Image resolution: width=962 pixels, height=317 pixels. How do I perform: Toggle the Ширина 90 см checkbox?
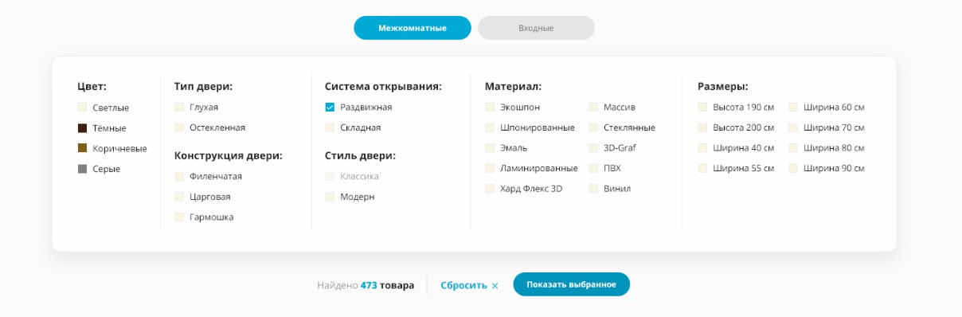click(x=793, y=168)
